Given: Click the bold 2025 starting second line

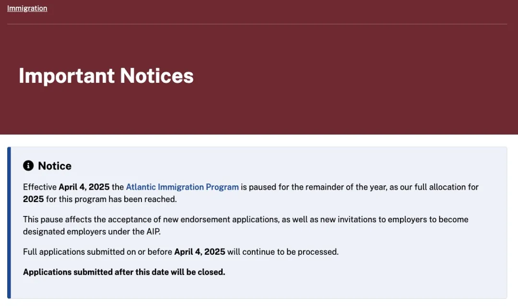Looking at the screenshot, I should (x=34, y=199).
